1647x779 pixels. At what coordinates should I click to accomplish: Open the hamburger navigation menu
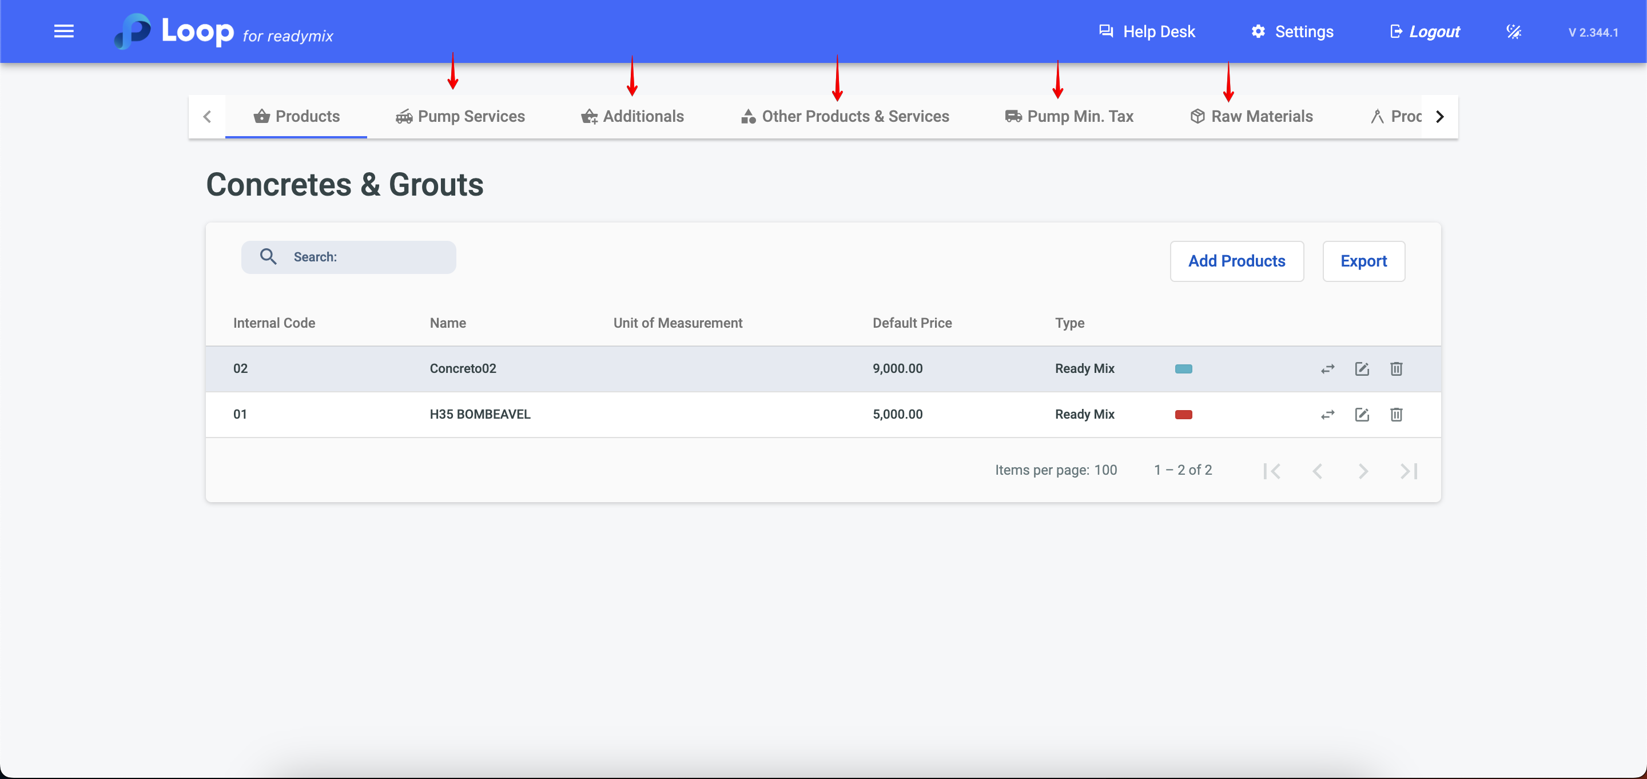click(x=63, y=31)
